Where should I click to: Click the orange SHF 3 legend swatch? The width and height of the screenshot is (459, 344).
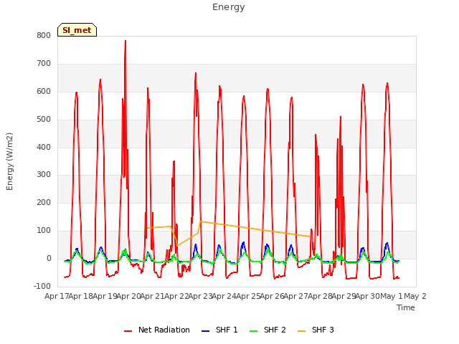(x=301, y=331)
